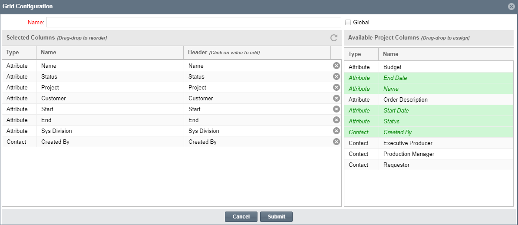The image size is (518, 225).
Task: Remove the Sys Division column
Action: pos(337,131)
